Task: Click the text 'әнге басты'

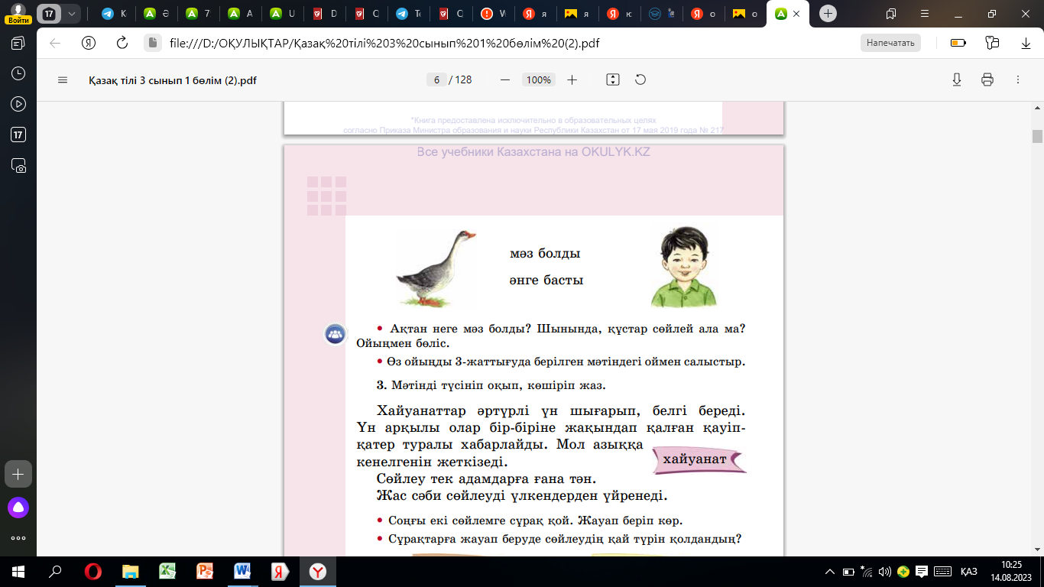Action: (x=546, y=281)
